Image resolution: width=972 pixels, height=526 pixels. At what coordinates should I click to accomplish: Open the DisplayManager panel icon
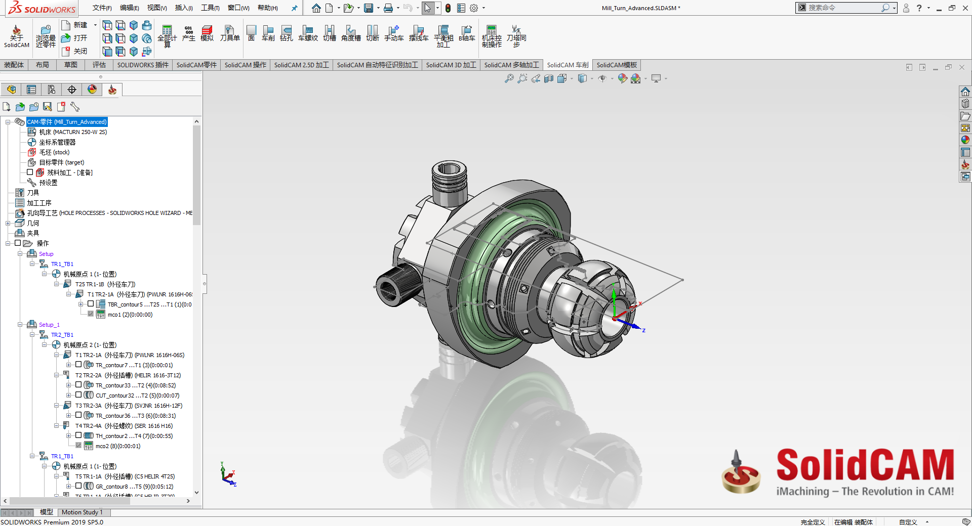tap(92, 90)
